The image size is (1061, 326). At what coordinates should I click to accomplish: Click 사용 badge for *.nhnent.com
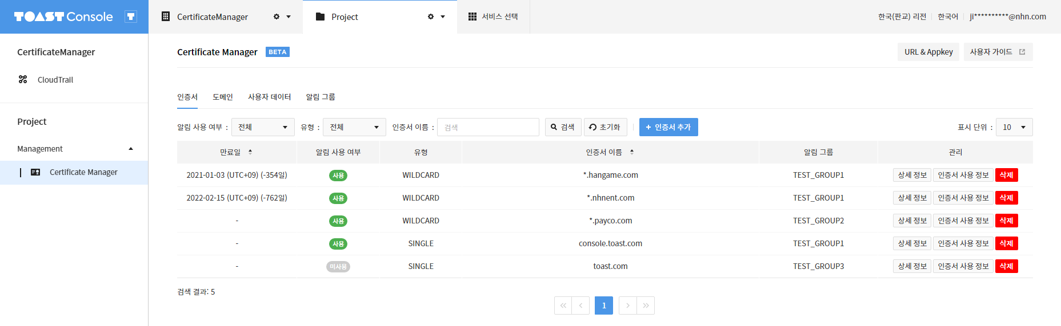[338, 198]
